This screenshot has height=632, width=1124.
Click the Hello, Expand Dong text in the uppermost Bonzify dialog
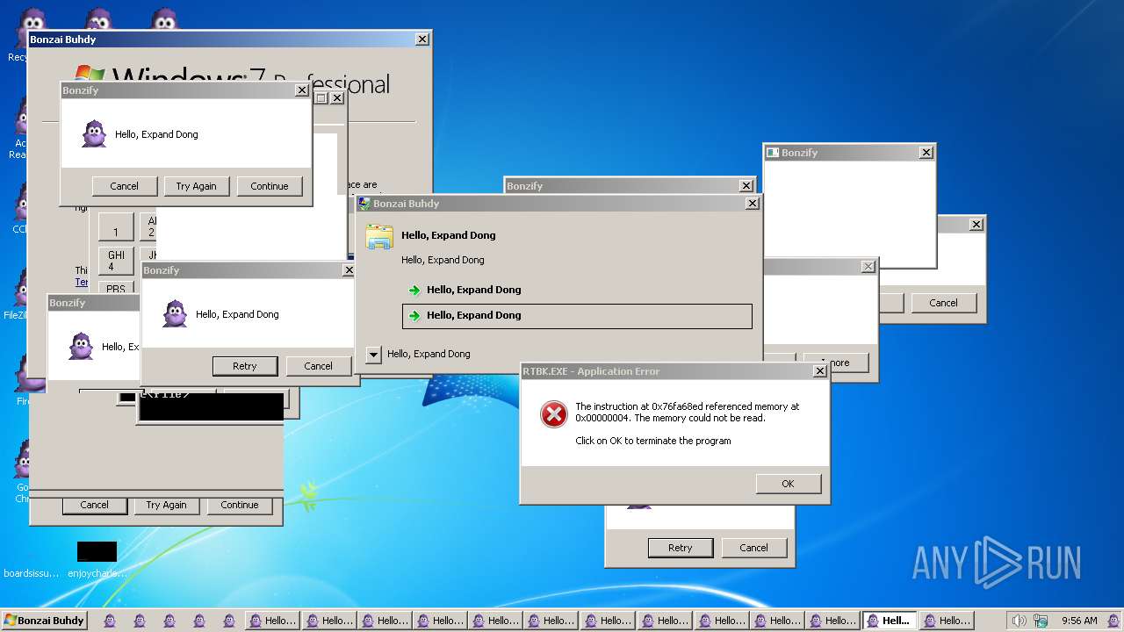coord(156,134)
